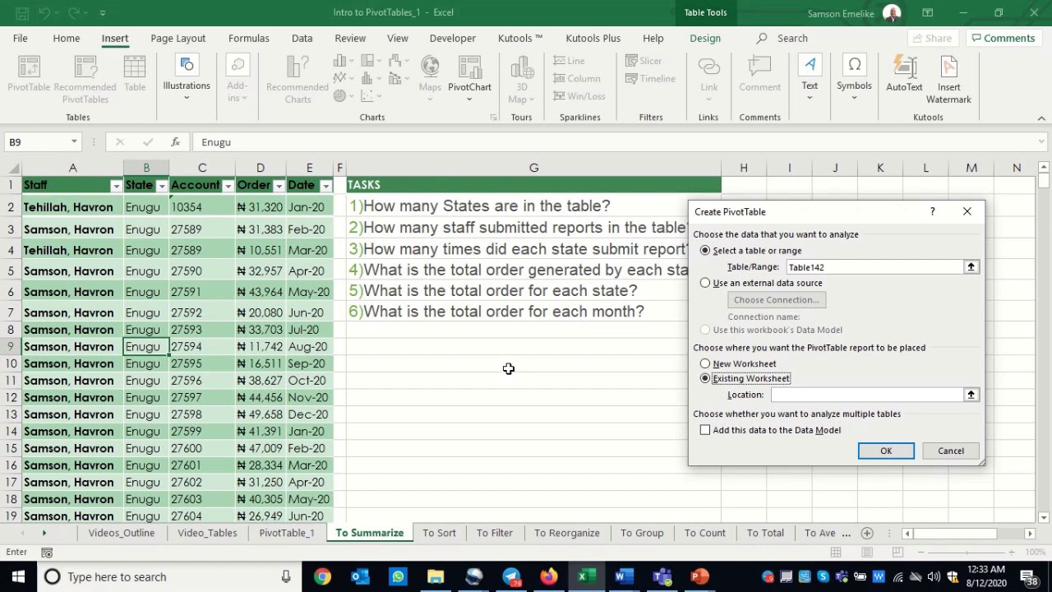This screenshot has height=592, width=1052.
Task: Open the Staff column filter dropdown
Action: click(116, 186)
